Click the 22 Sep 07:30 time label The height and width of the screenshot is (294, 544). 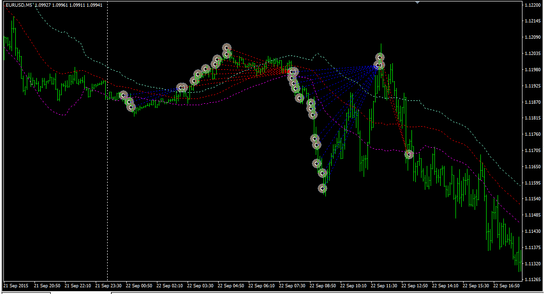coord(292,286)
